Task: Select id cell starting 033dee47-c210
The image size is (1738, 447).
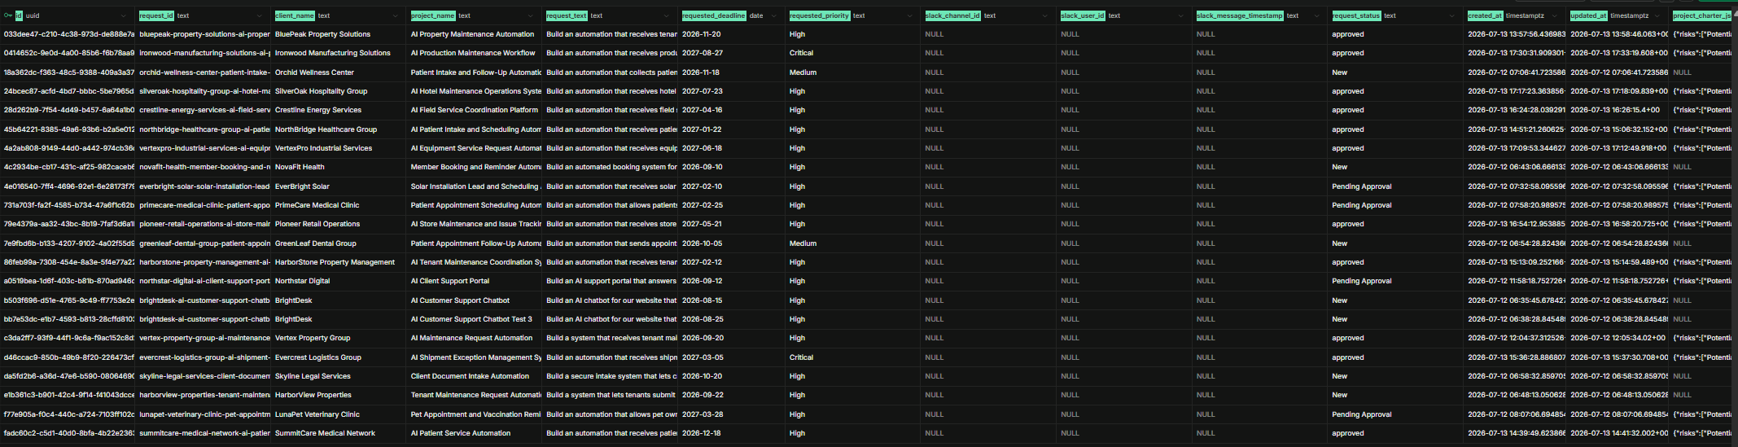Action: coord(68,34)
